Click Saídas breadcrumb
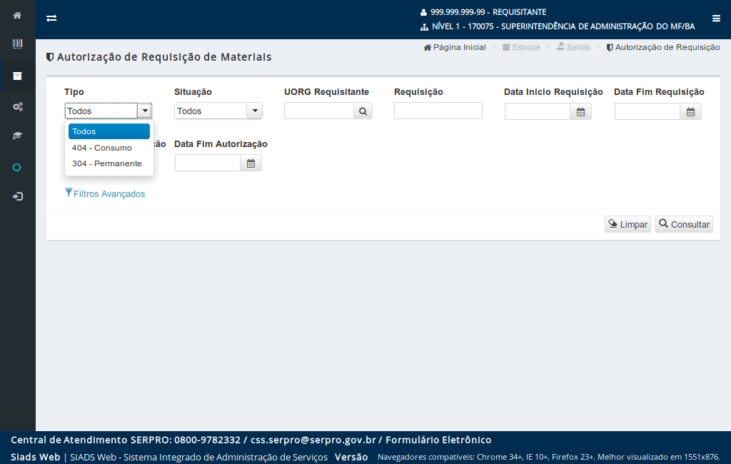The height and width of the screenshot is (464, 731). [x=573, y=47]
